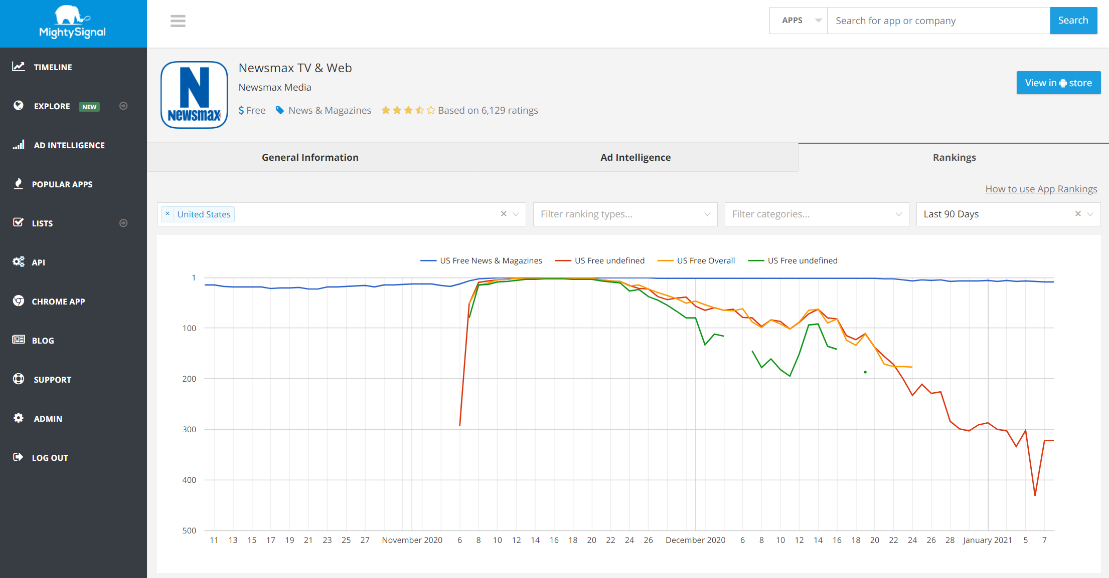Click the Newsmax TV & Web title

pyautogui.click(x=295, y=68)
